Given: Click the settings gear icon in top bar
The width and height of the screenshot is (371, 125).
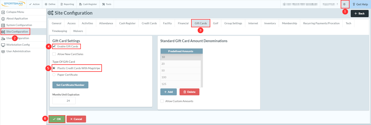Looking at the screenshot, I should click(344, 4).
